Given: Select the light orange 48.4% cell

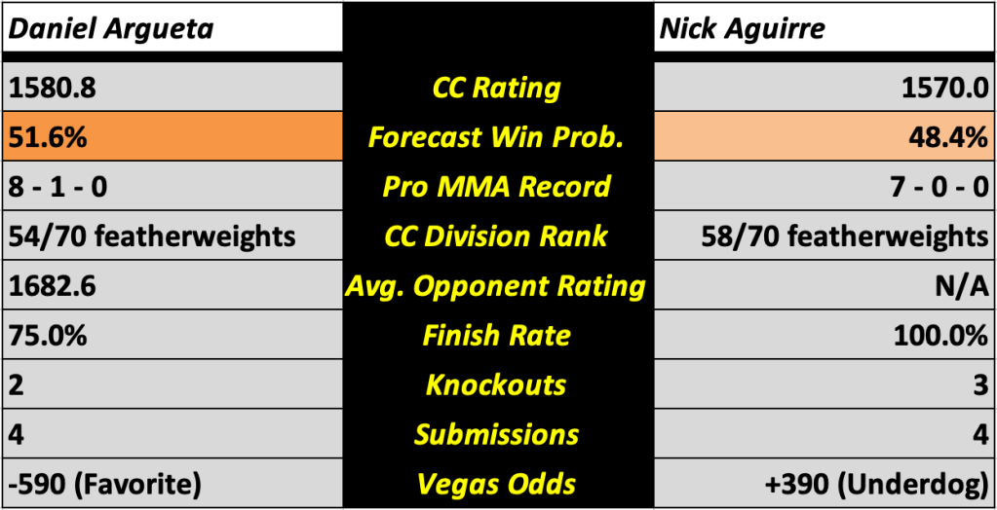Looking at the screenshot, I should coord(824,137).
